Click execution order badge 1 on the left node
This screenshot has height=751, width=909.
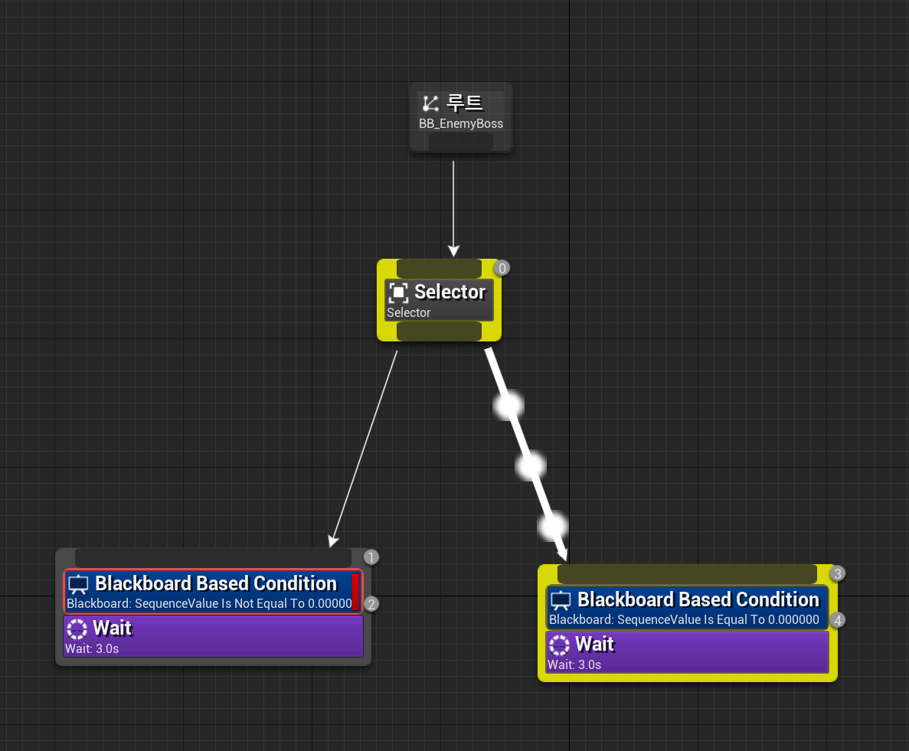[371, 557]
